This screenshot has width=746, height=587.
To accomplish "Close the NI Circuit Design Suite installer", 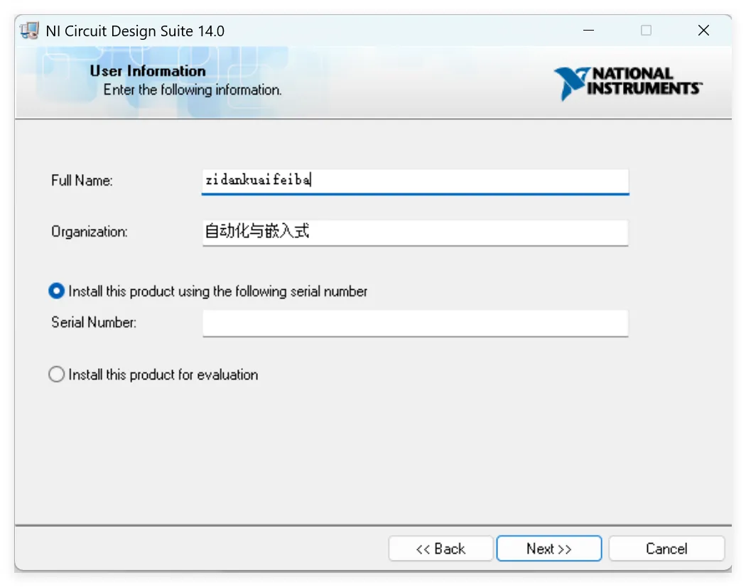I will pyautogui.click(x=703, y=31).
